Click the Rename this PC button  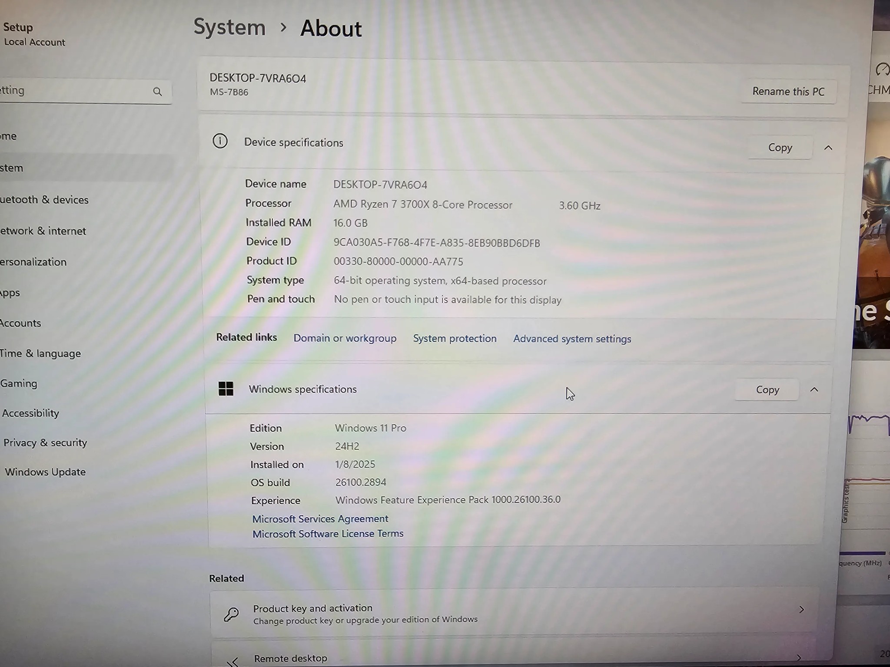pos(789,92)
